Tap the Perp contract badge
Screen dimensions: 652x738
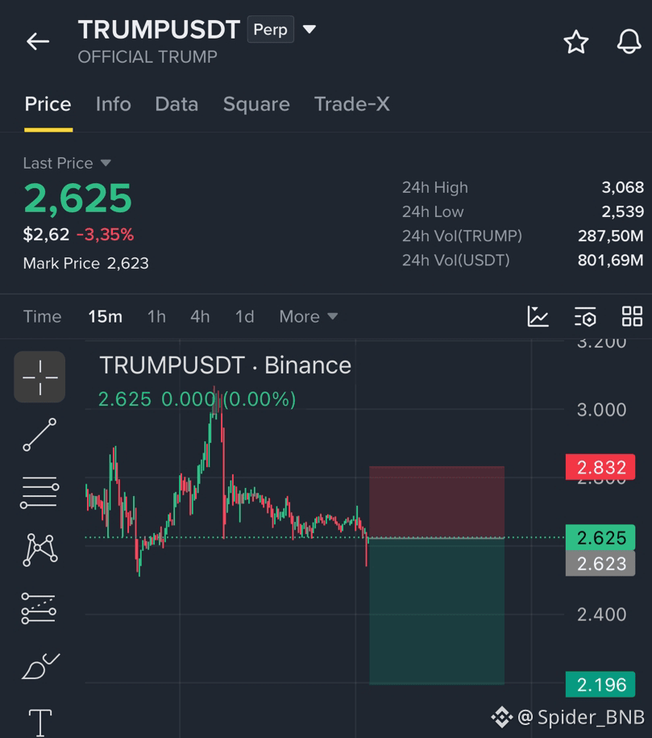pos(271,29)
